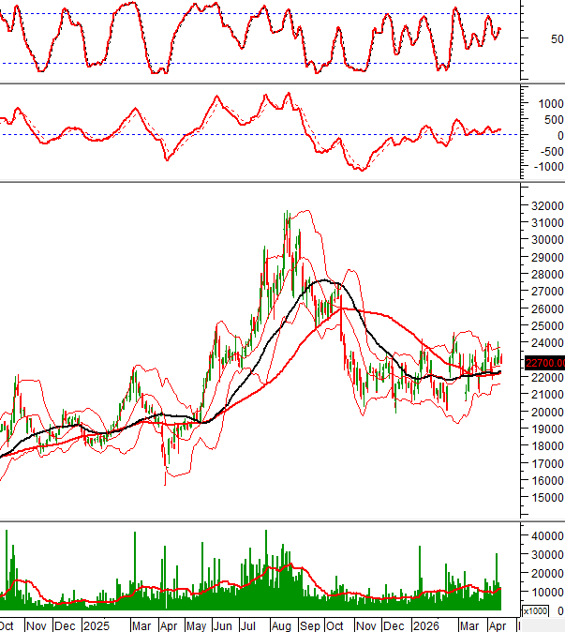
Task: Click the 50 level on the oscillator axis
Action: click(557, 39)
